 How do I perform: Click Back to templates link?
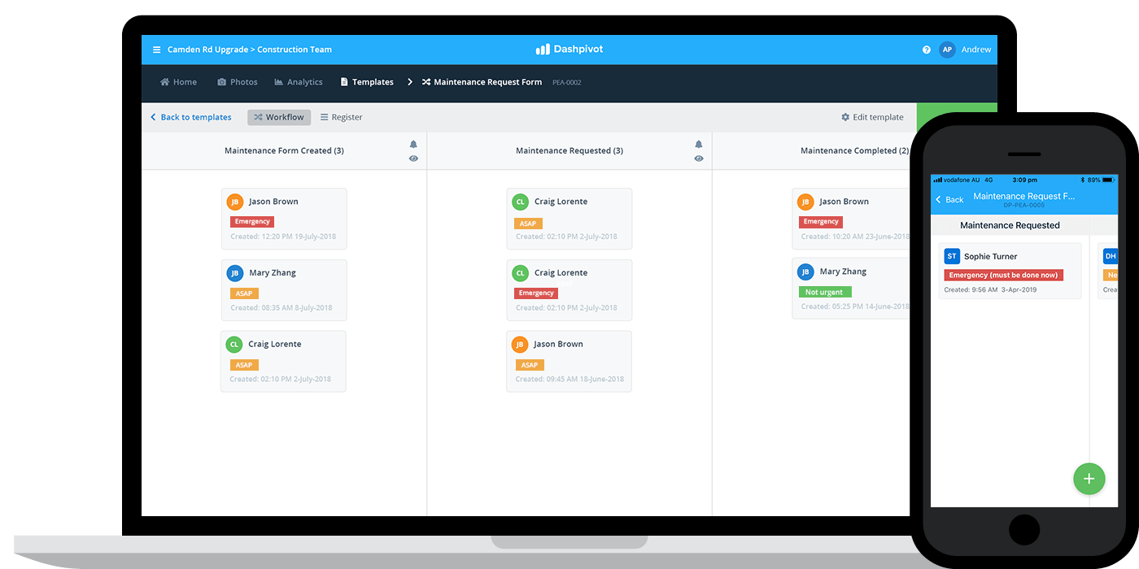(x=190, y=117)
